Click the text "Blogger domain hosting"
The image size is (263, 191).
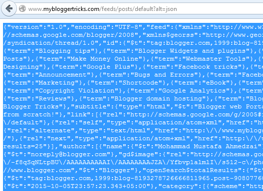tap(158, 98)
